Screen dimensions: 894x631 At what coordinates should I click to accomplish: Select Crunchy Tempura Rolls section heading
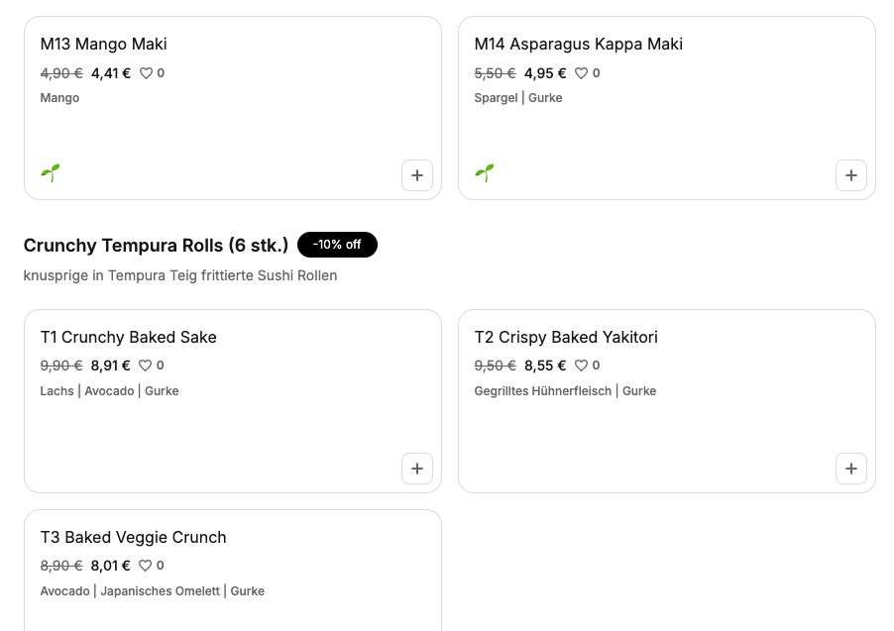click(x=156, y=245)
